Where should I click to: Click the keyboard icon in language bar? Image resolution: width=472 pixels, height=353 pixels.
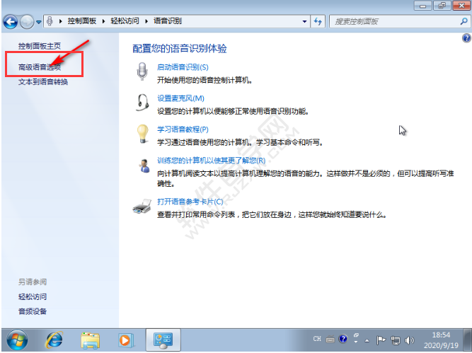pyautogui.click(x=330, y=340)
